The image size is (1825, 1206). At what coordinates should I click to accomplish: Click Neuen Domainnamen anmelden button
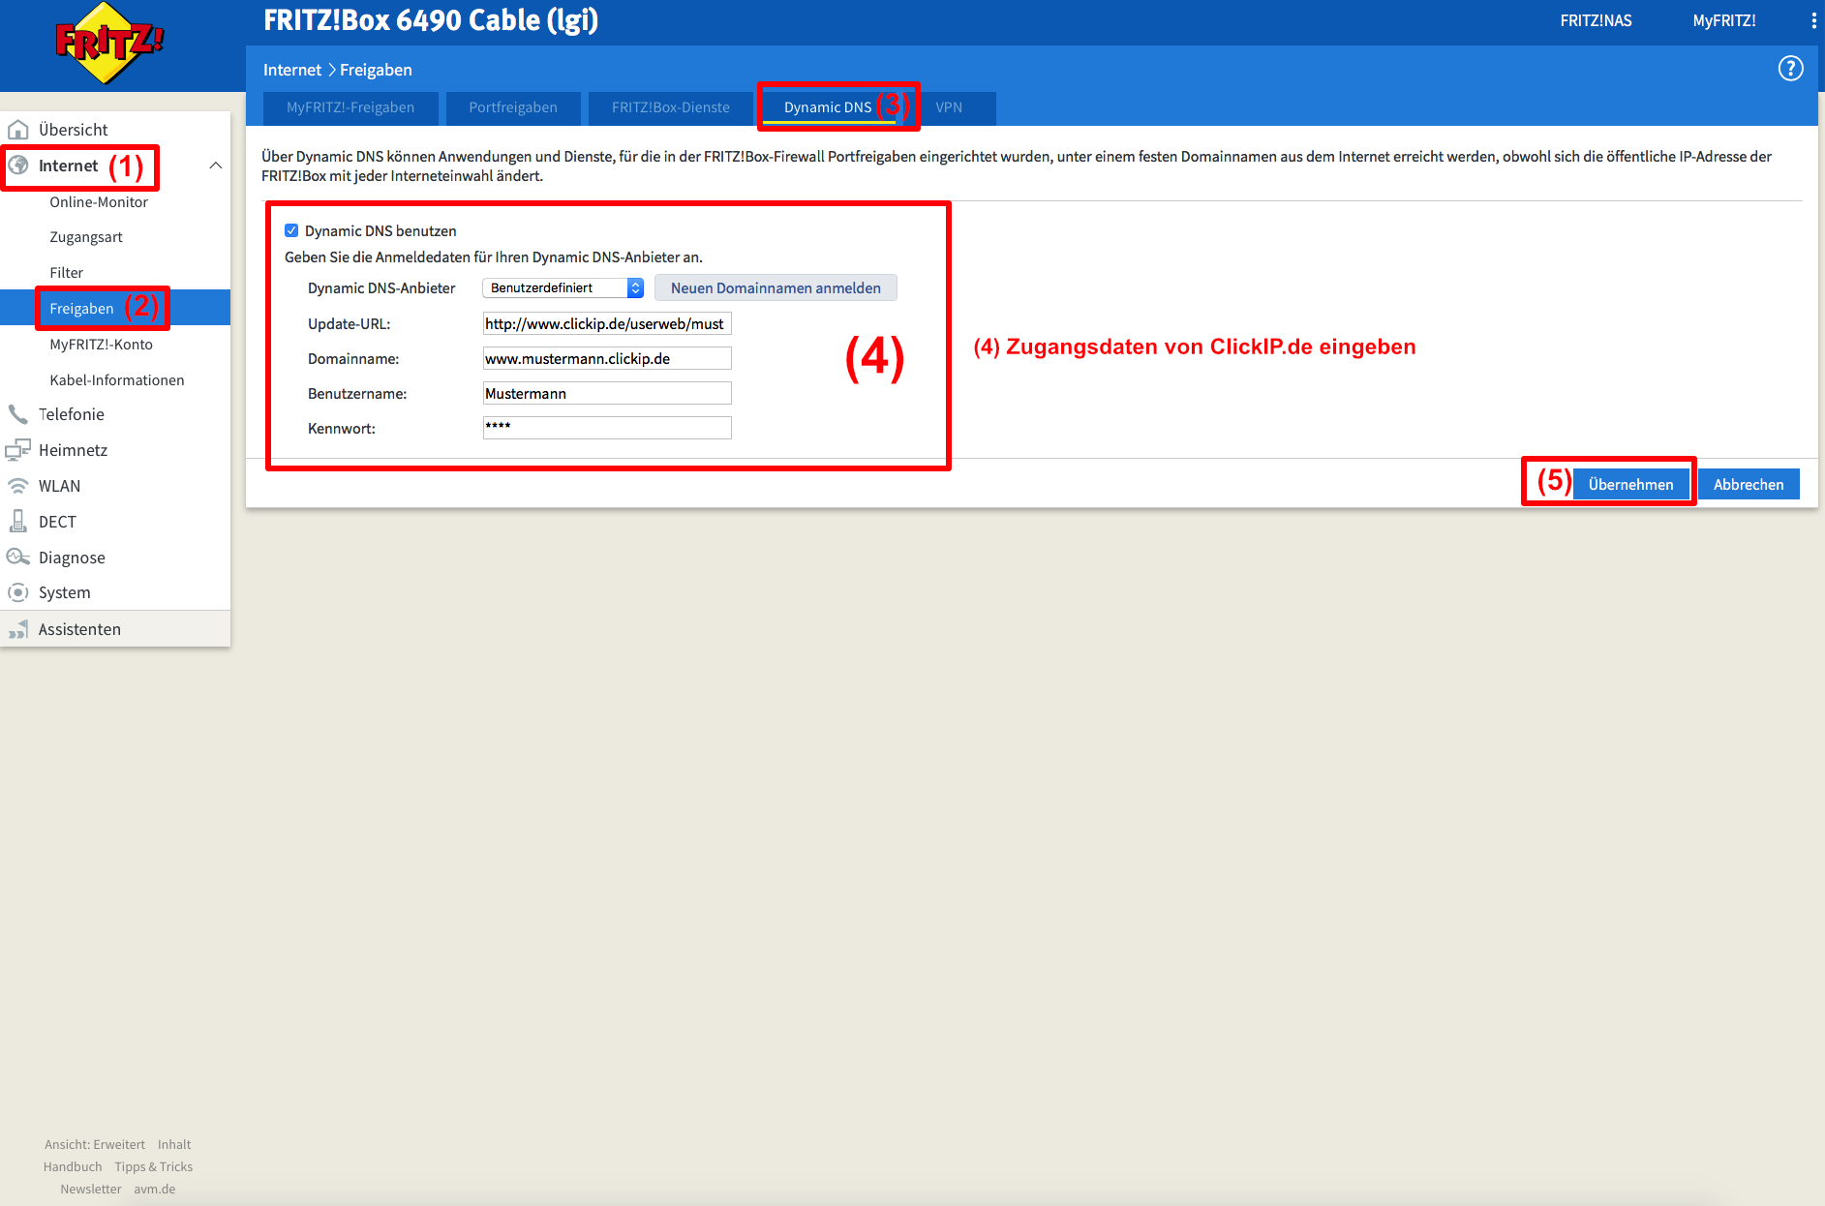(x=776, y=287)
